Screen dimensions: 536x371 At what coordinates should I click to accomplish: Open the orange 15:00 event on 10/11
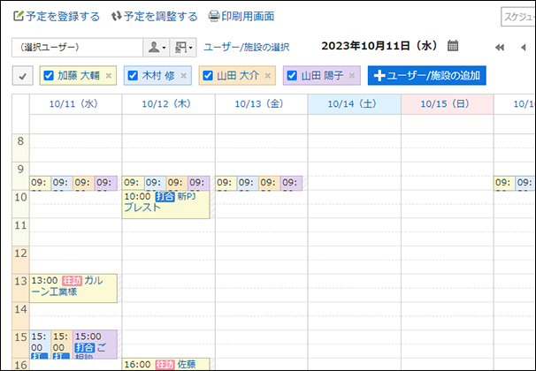tap(62, 344)
